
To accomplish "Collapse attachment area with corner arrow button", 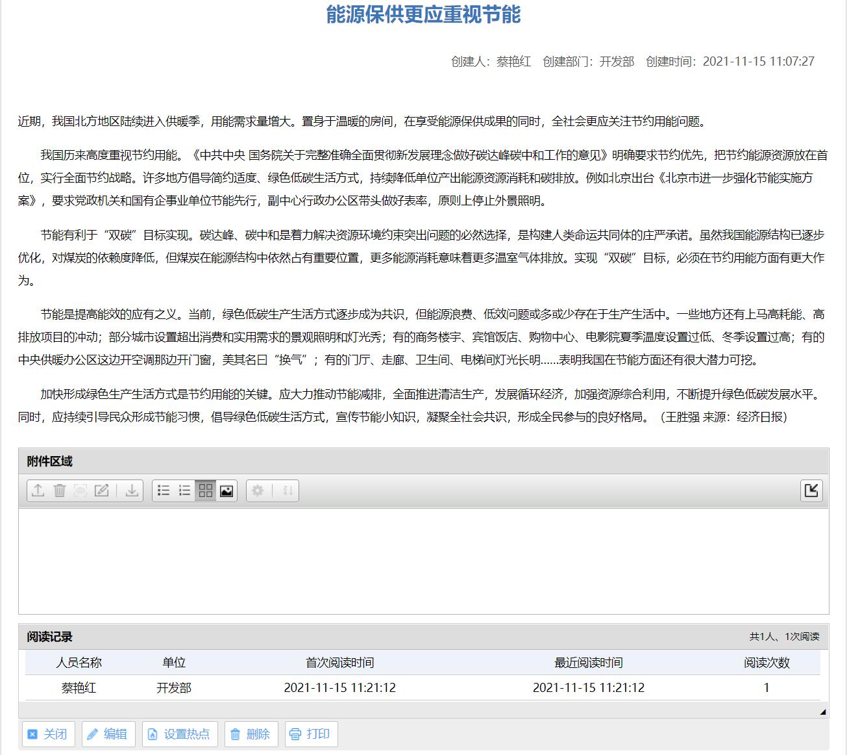I will coord(811,491).
